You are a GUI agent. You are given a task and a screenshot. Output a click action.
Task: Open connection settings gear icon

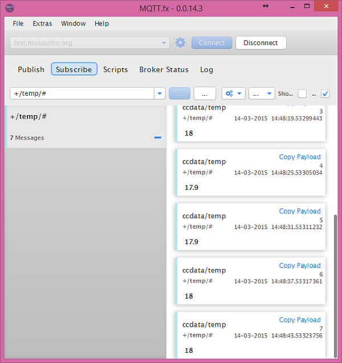pyautogui.click(x=180, y=43)
